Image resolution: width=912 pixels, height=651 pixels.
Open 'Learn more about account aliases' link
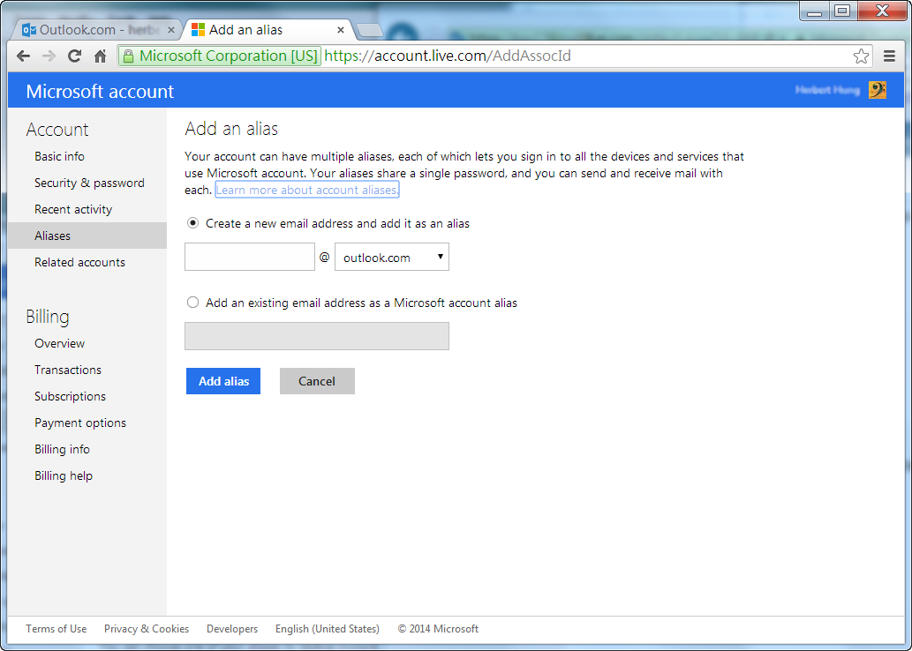tap(307, 190)
